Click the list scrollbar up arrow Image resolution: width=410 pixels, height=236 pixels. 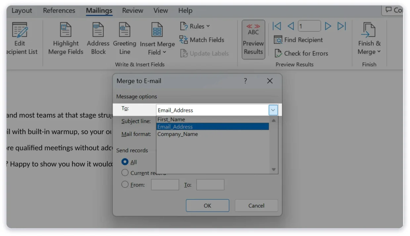(x=273, y=120)
